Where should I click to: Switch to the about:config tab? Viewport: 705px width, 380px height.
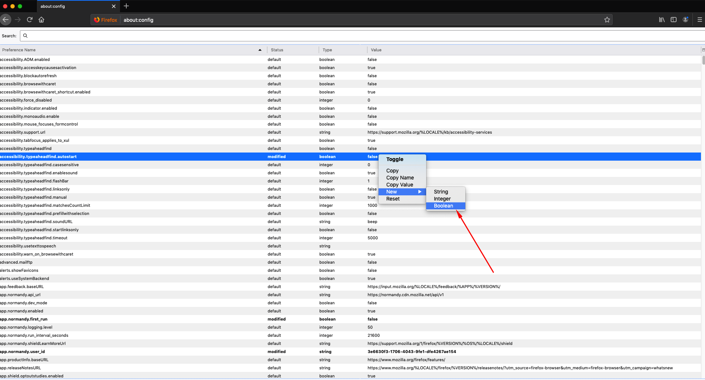(78, 6)
